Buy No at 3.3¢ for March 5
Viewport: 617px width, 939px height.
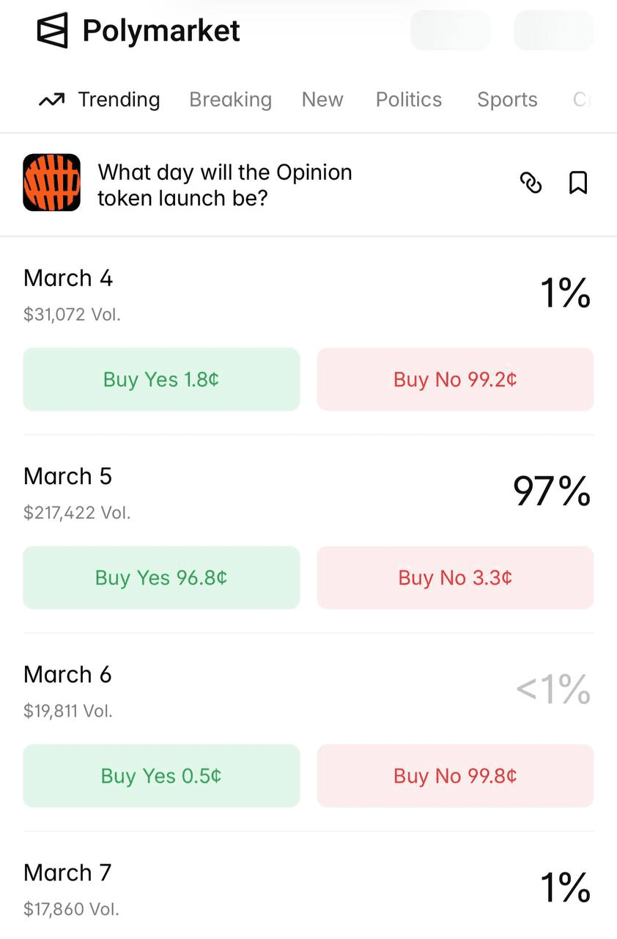455,577
